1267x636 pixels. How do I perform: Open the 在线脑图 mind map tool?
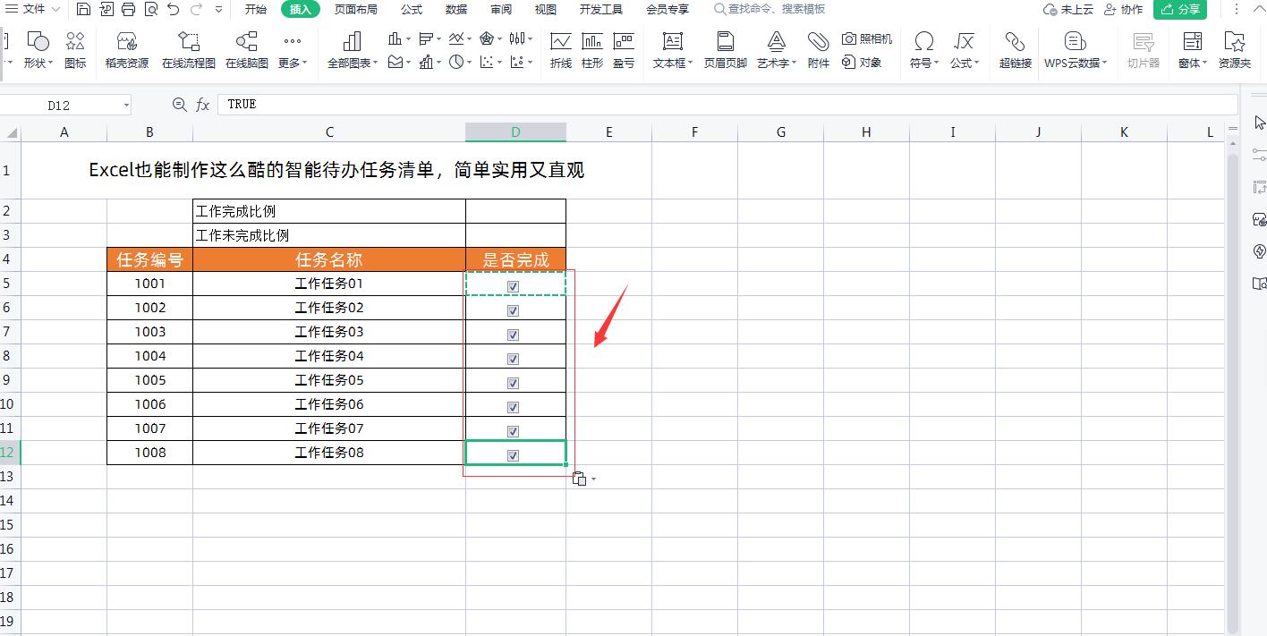tap(247, 49)
